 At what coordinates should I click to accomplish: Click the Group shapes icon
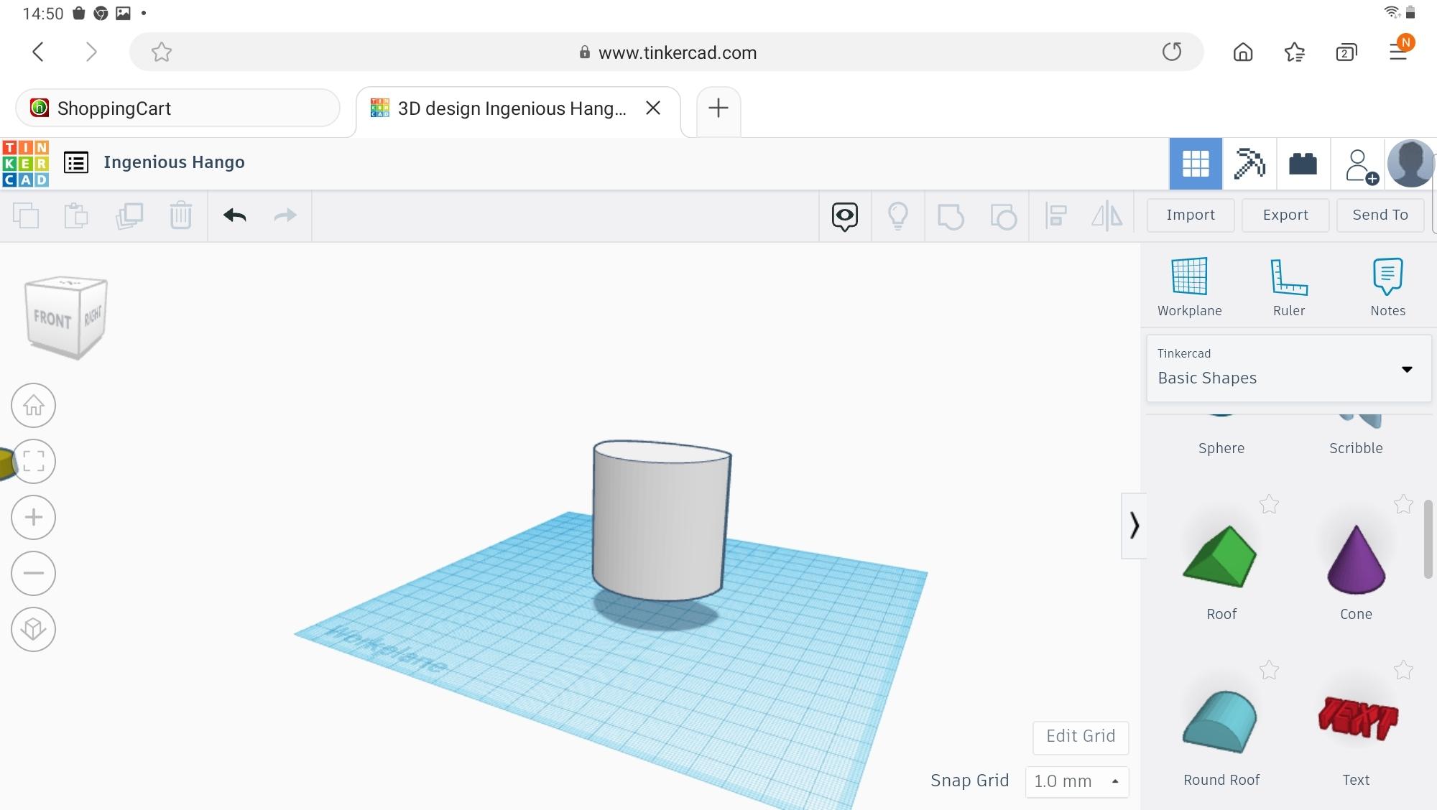951,216
